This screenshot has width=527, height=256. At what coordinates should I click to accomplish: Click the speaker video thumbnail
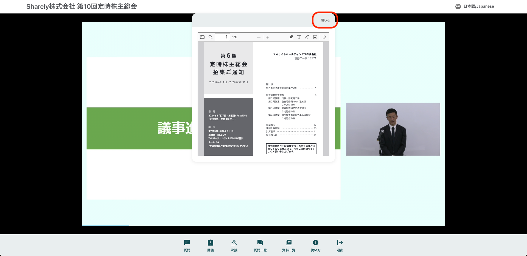point(393,129)
